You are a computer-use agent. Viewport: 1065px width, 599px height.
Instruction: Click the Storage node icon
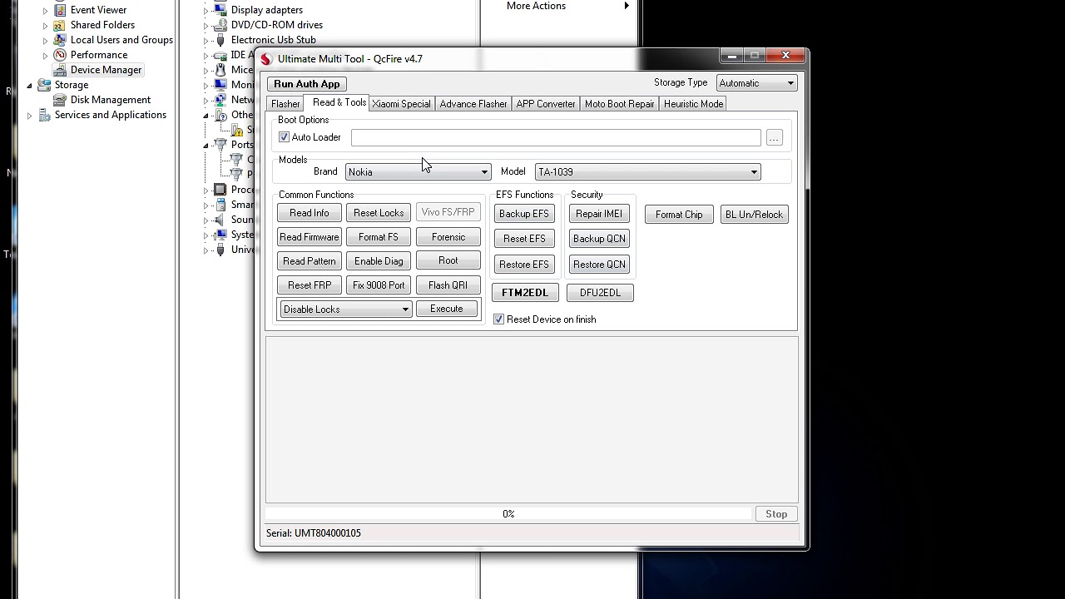44,85
